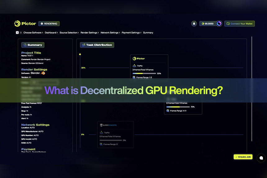
Task: Click the Project Title heading
Action: tap(31, 53)
